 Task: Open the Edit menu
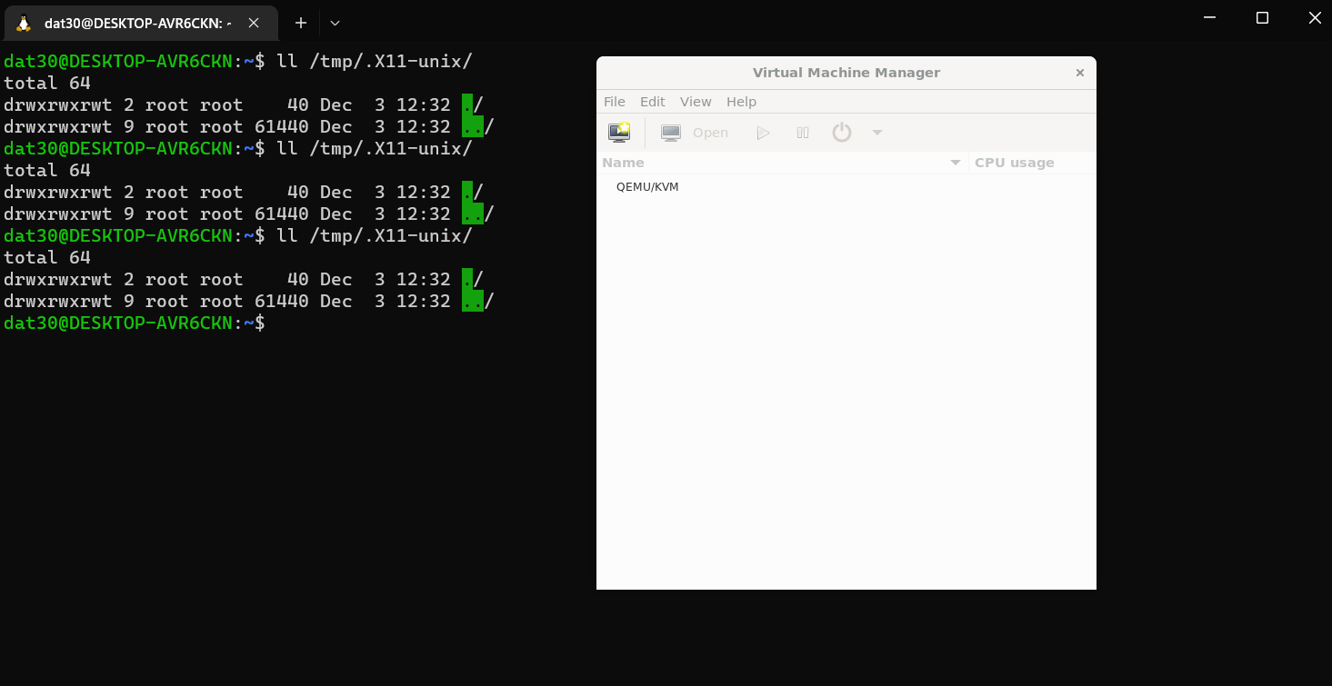pyautogui.click(x=652, y=102)
